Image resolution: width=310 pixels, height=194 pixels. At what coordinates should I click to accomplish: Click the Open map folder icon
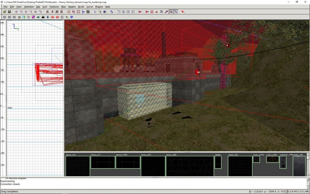(x=5, y=12)
